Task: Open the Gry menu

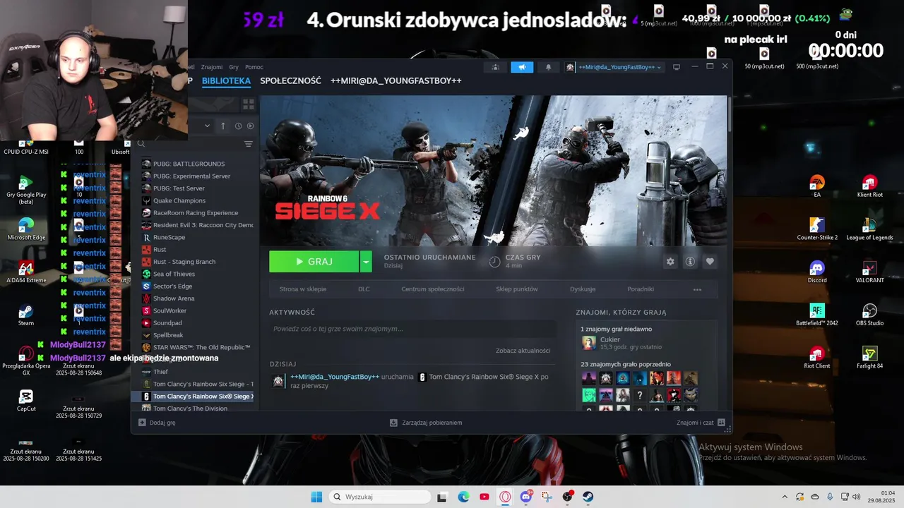Action: [x=234, y=67]
